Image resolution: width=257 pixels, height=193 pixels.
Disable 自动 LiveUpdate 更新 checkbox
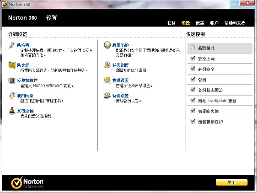[193, 100]
